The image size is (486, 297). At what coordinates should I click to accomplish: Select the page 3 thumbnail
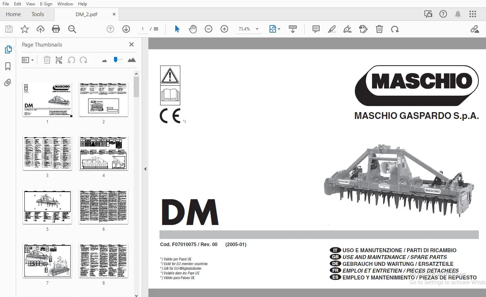[x=47, y=153]
